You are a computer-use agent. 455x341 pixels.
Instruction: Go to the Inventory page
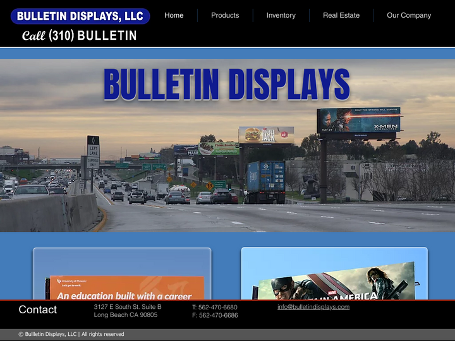click(281, 15)
